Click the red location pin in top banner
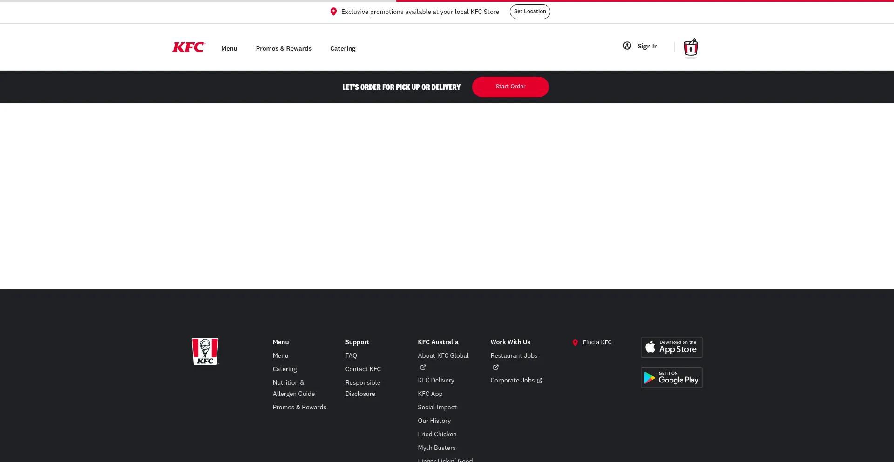This screenshot has width=894, height=462. [x=333, y=12]
